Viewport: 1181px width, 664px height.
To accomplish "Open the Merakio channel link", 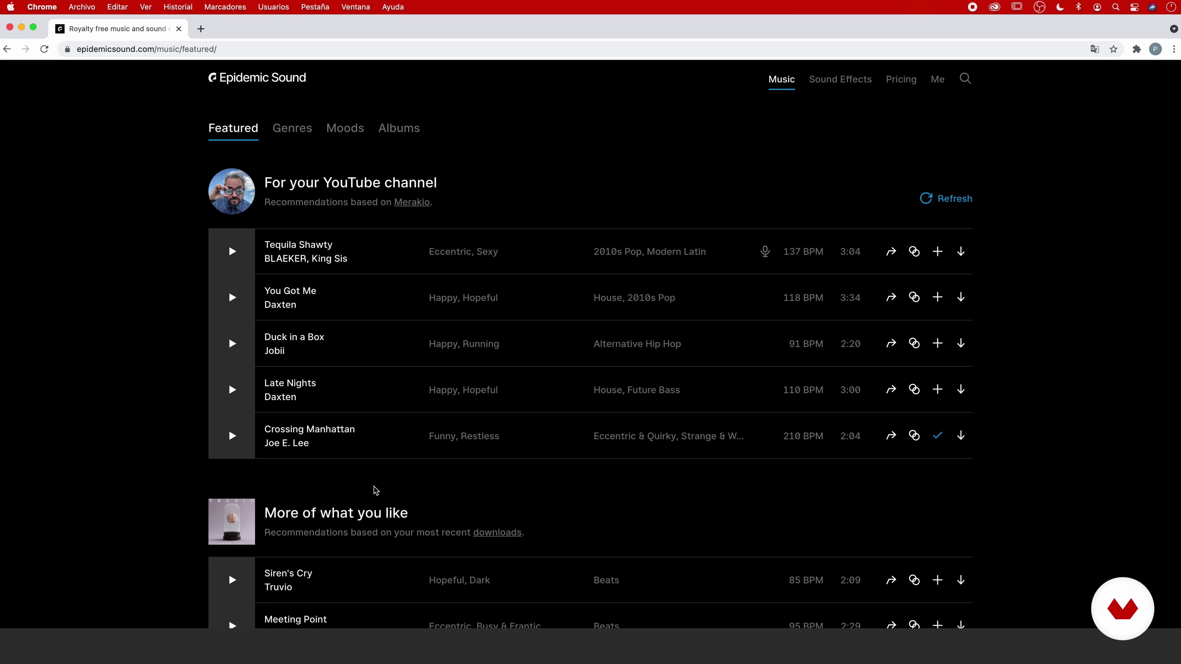I will pyautogui.click(x=412, y=202).
